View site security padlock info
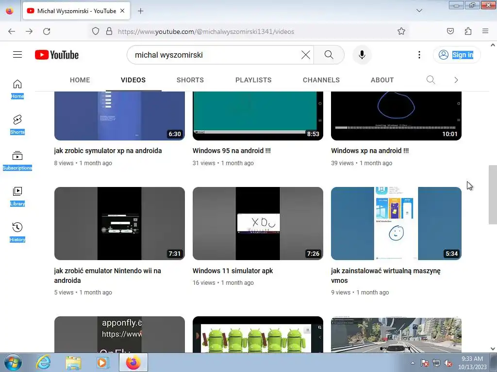 pos(109,31)
